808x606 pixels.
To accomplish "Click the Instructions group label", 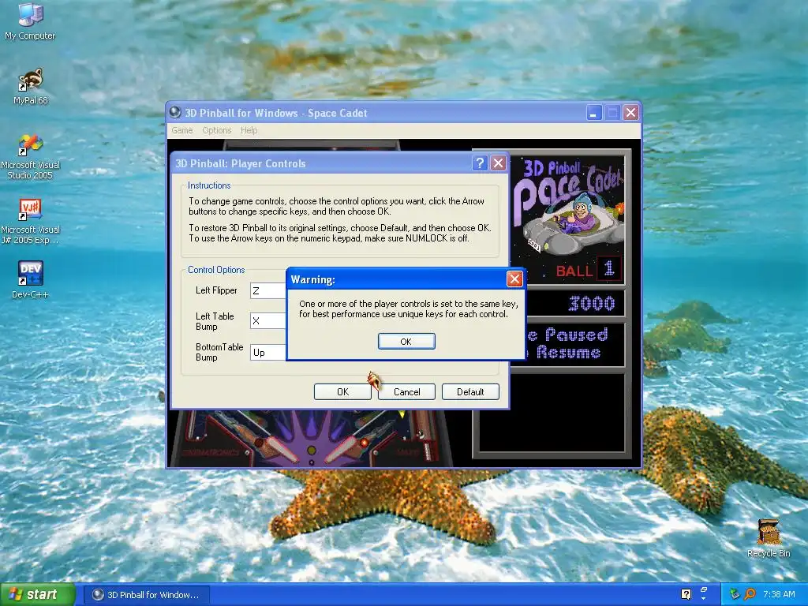I will [x=208, y=185].
